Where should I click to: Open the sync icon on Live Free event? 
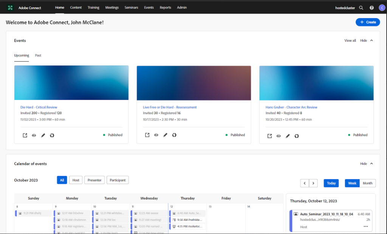click(x=174, y=135)
